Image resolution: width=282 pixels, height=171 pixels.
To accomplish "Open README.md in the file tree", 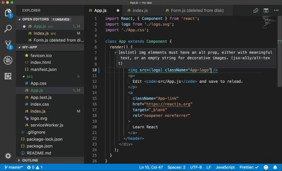I will tap(50, 153).
